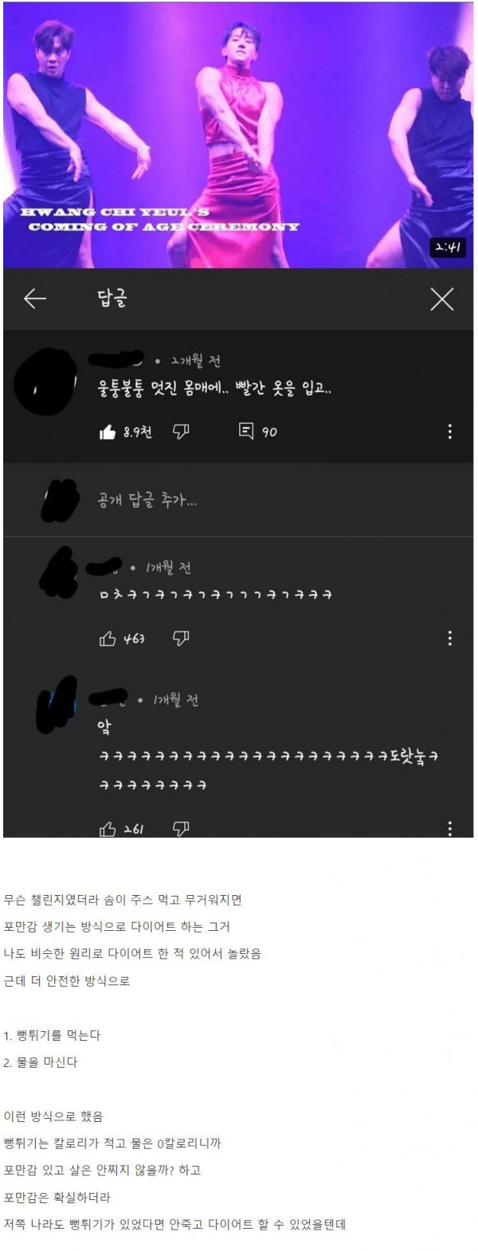
Task: Open the 90 replies comment icon
Action: coord(246,431)
